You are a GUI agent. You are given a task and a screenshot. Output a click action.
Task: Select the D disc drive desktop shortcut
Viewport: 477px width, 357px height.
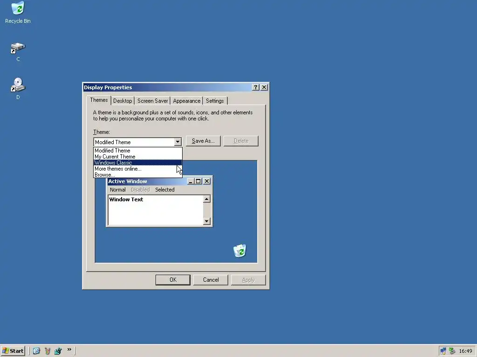click(x=18, y=88)
